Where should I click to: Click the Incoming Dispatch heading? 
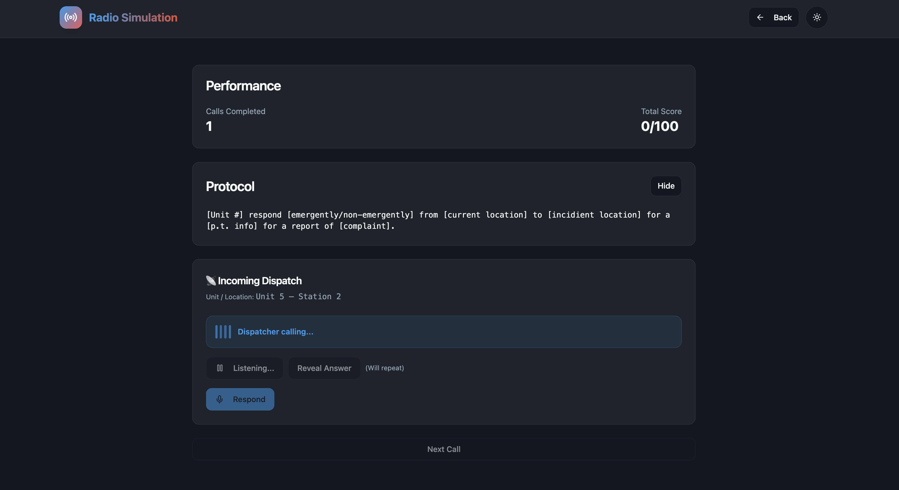point(260,281)
